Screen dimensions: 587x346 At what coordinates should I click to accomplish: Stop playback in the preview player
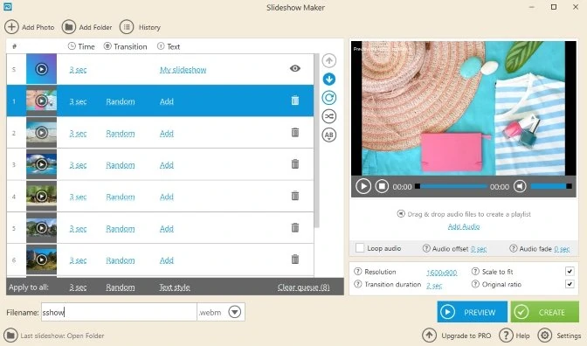tap(382, 186)
